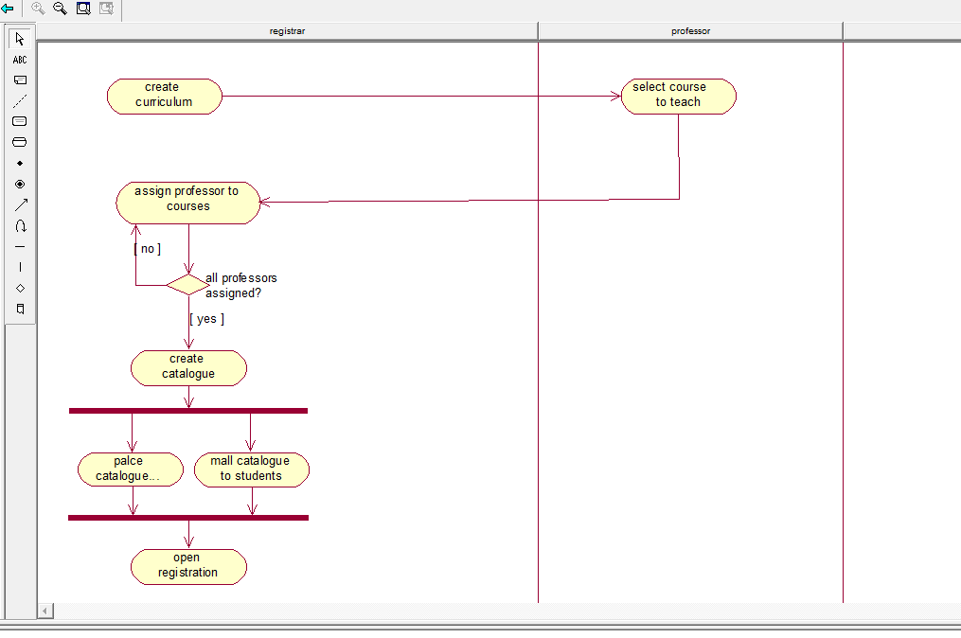Screen dimensions: 961x638
Task: Select the swimlane tool
Action: pos(20,309)
